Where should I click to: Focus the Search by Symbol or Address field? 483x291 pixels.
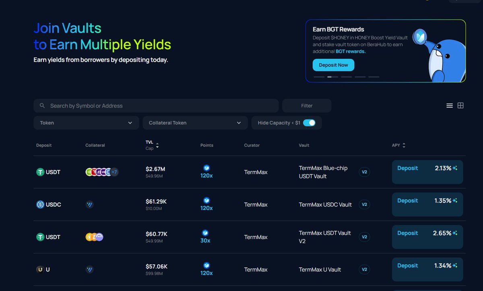click(156, 106)
